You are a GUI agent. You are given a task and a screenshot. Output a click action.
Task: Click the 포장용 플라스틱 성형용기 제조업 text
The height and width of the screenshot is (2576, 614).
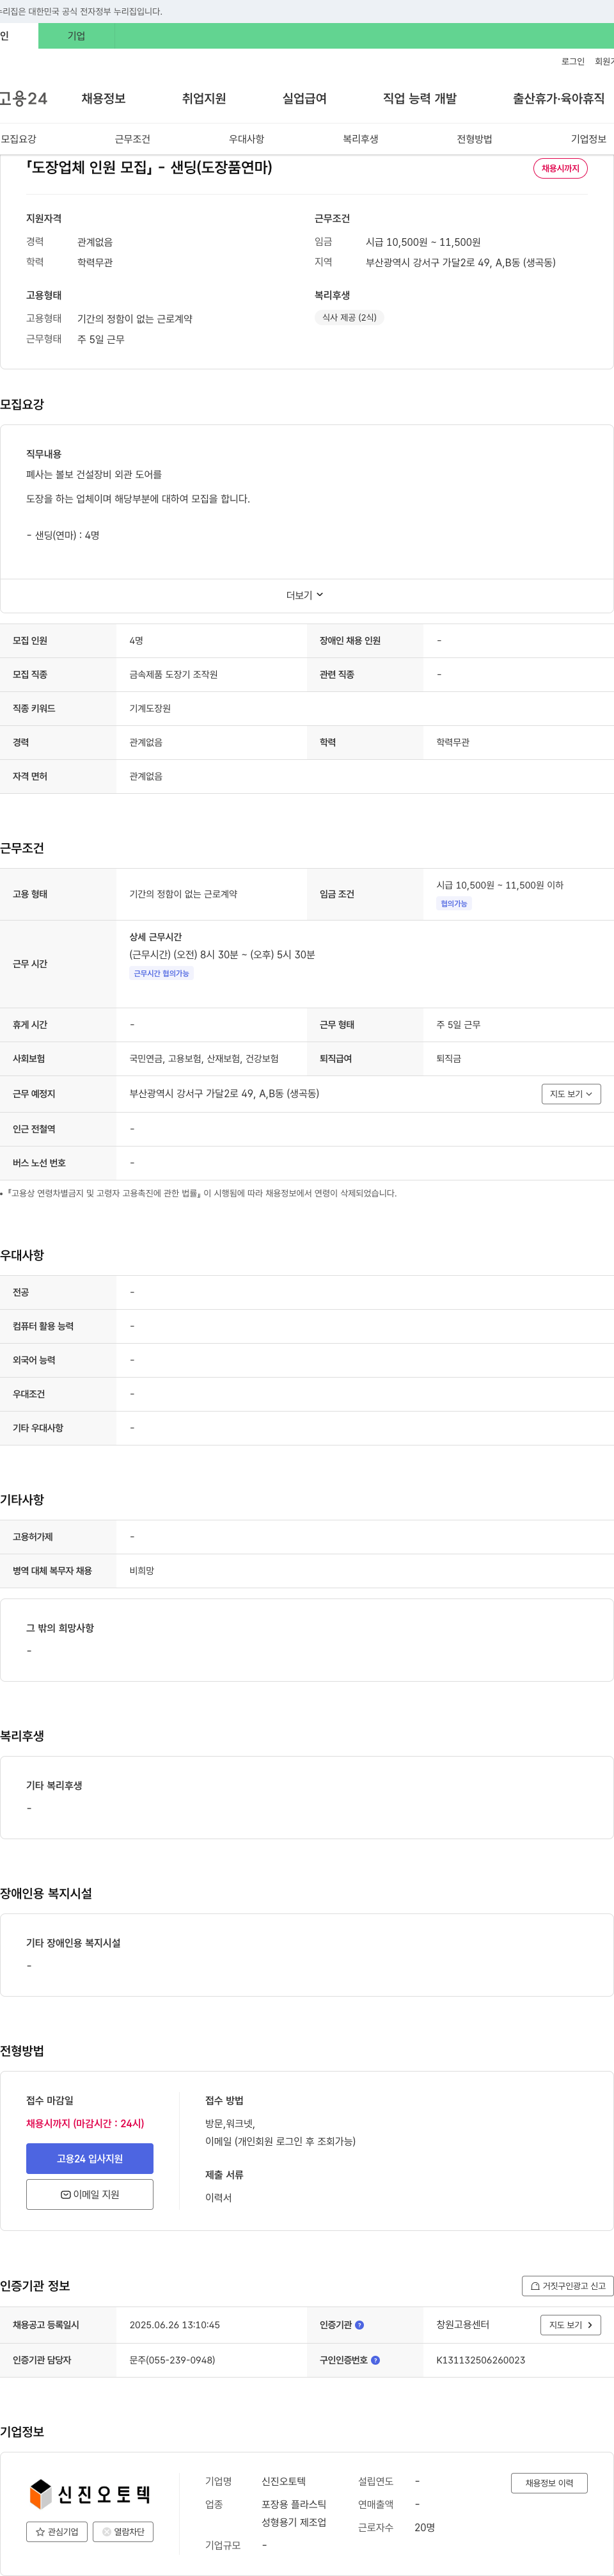(294, 2513)
